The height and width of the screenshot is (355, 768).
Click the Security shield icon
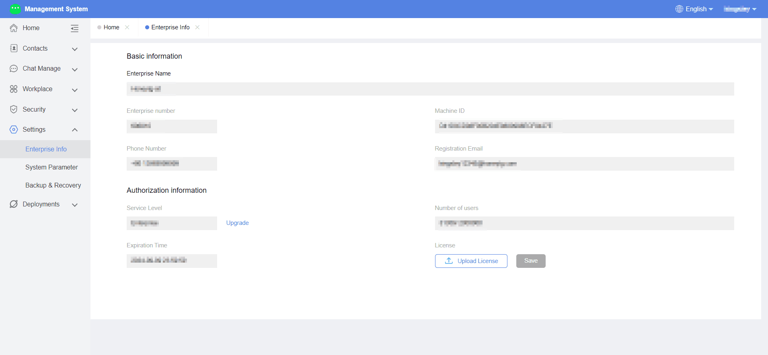point(14,109)
